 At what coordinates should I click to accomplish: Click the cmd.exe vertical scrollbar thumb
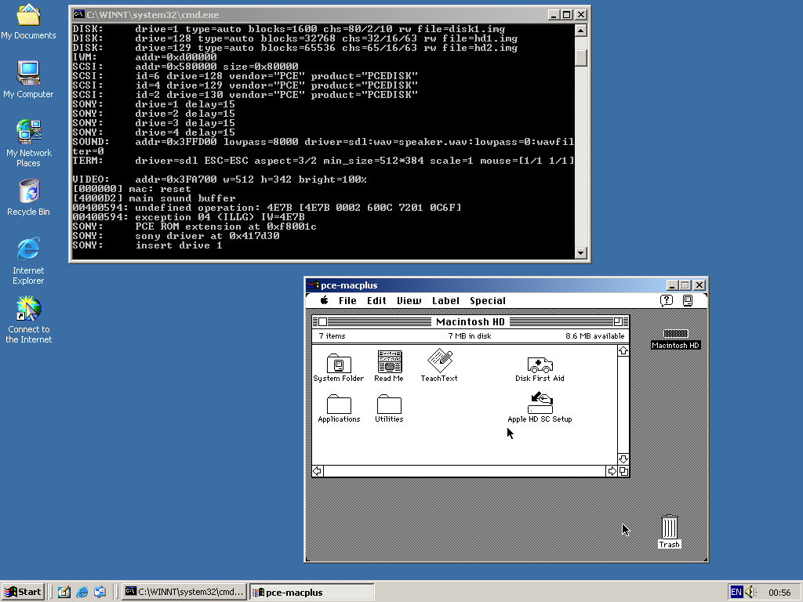point(580,57)
